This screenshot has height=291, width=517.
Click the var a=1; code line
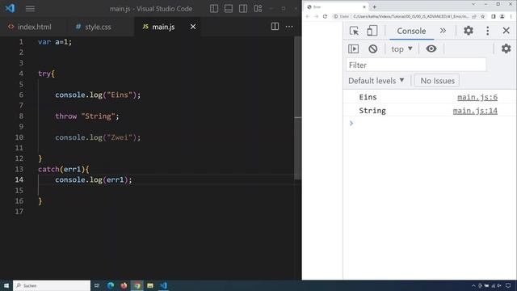click(55, 42)
